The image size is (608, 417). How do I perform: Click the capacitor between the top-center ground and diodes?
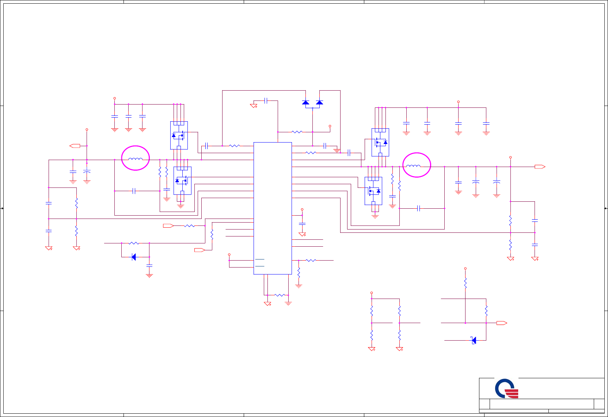click(x=266, y=101)
